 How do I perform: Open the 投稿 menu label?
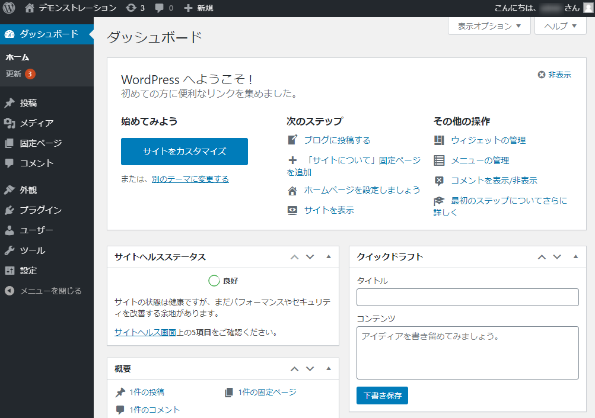pos(28,103)
